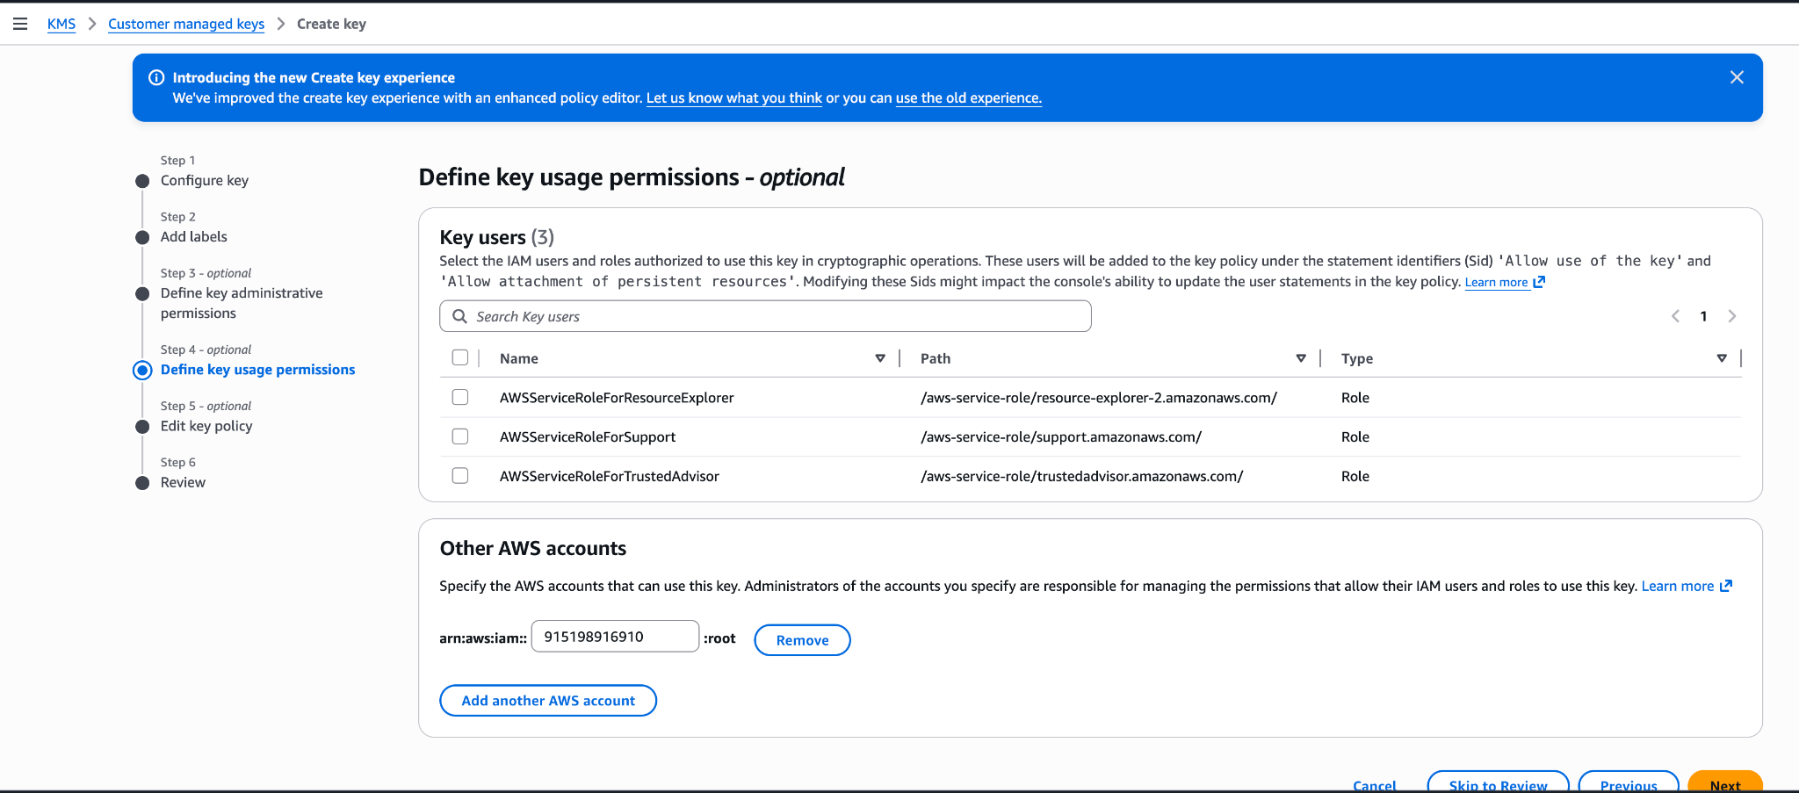Remove the 915198916910 account
The width and height of the screenshot is (1799, 793).
(802, 640)
